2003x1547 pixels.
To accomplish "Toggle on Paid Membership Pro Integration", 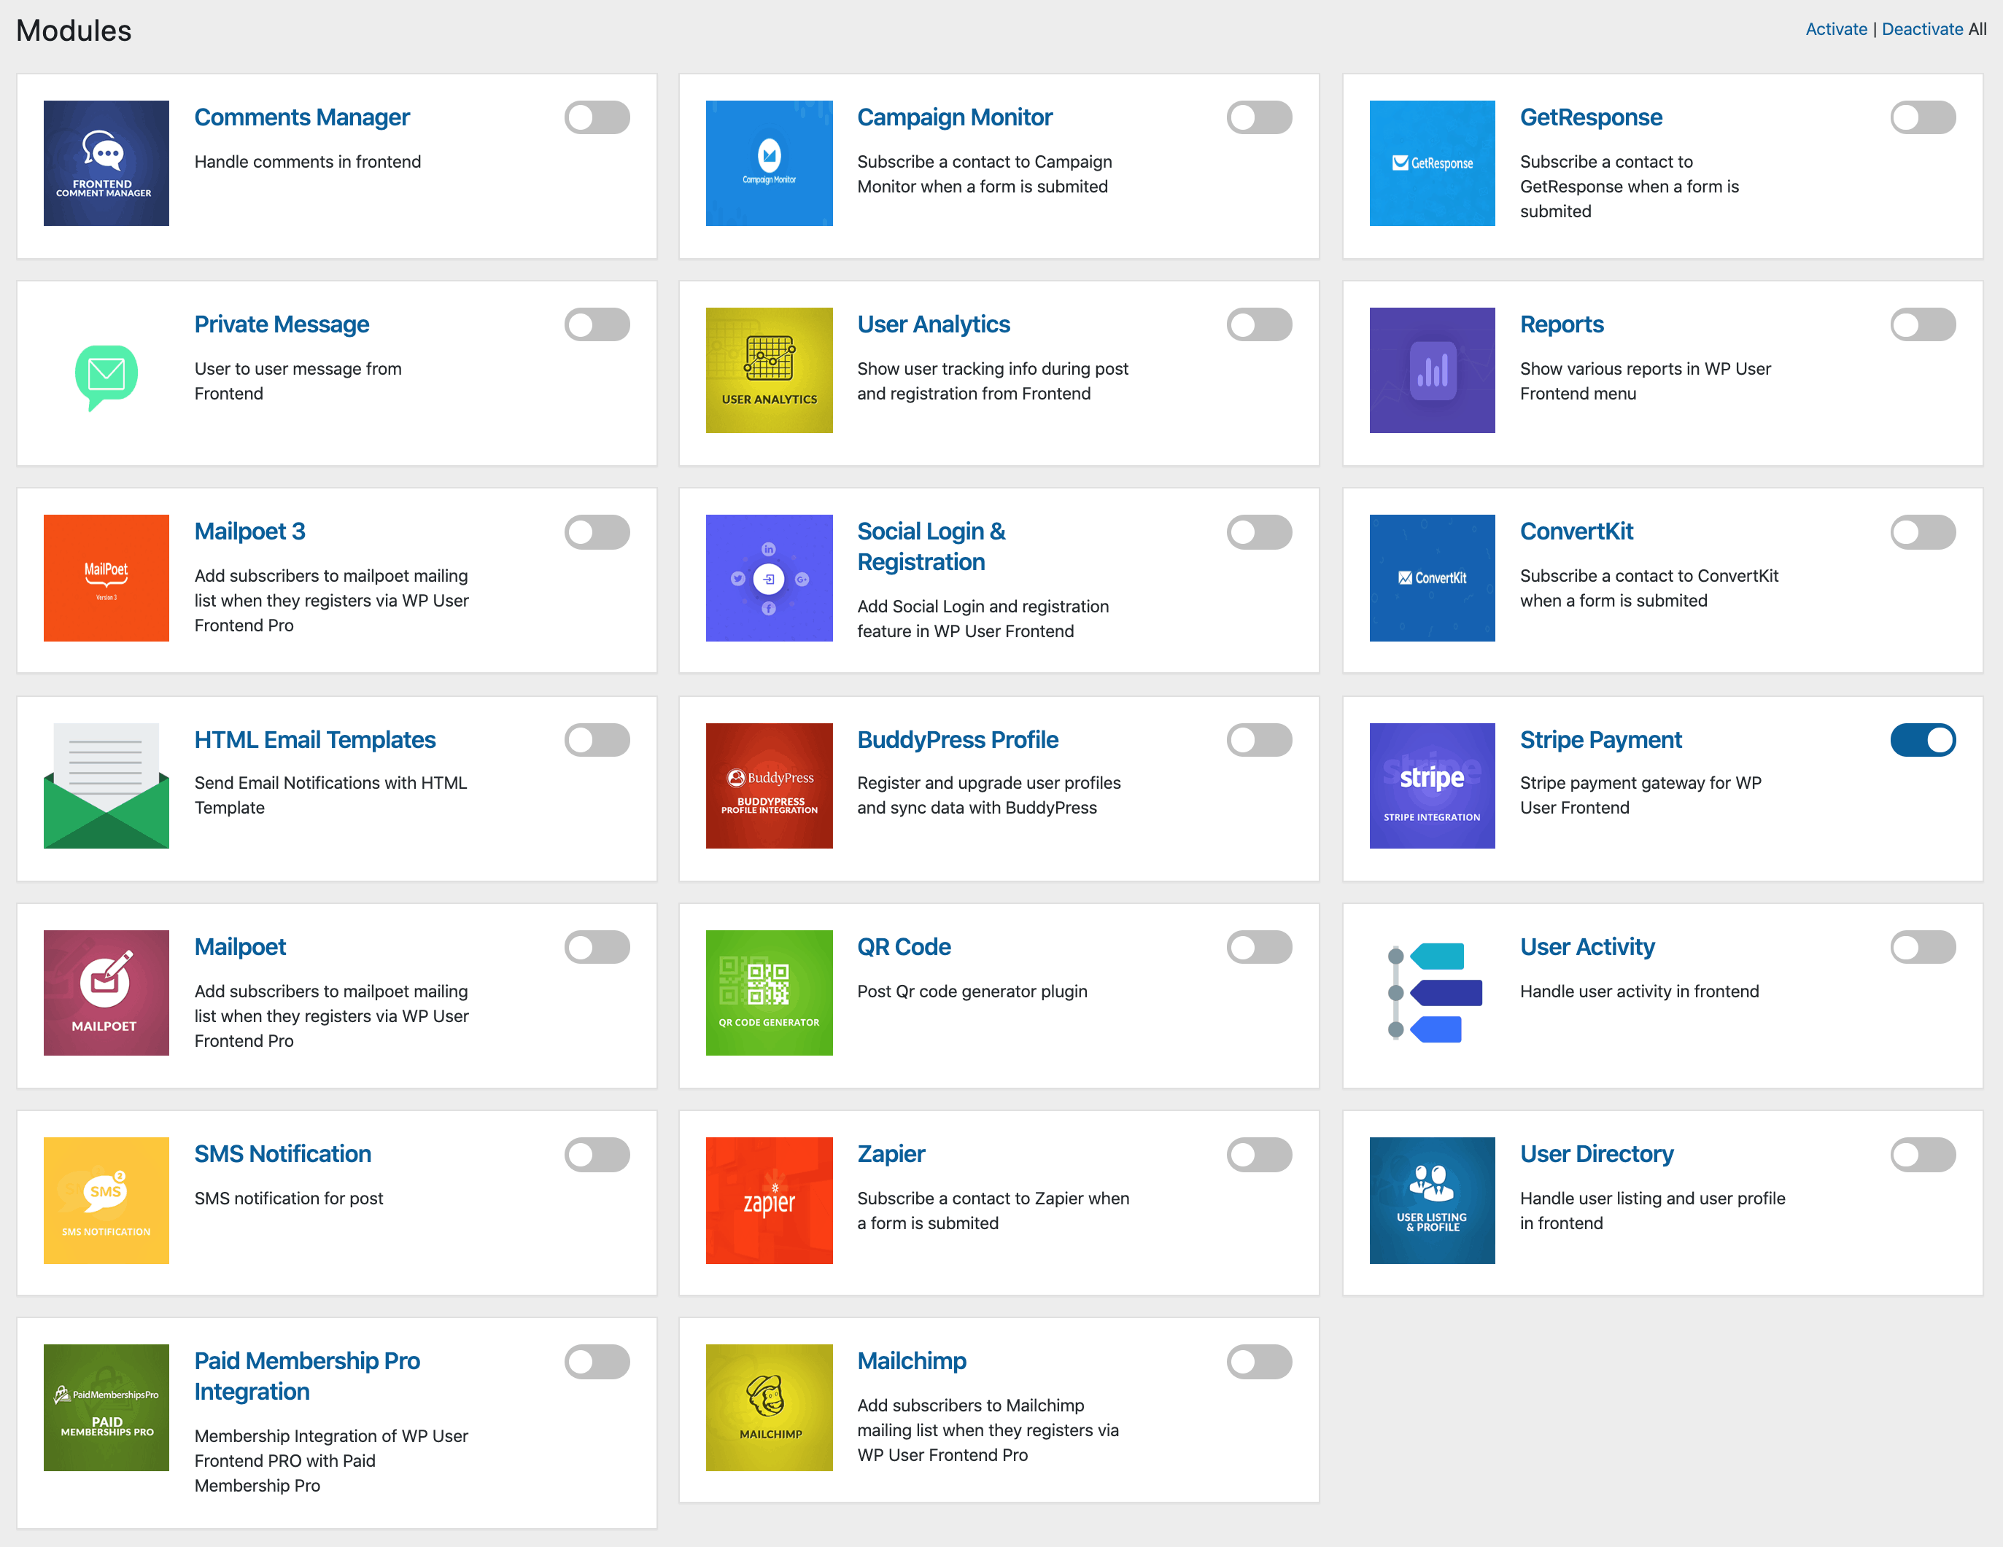I will pos(597,1362).
